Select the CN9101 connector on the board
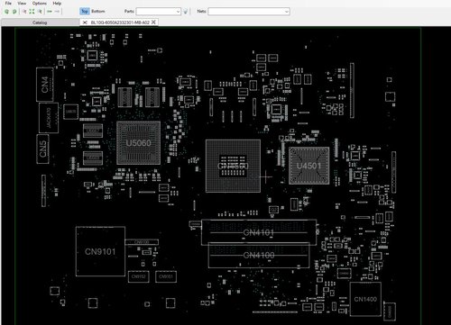The height and width of the screenshot is (325, 451). click(100, 251)
